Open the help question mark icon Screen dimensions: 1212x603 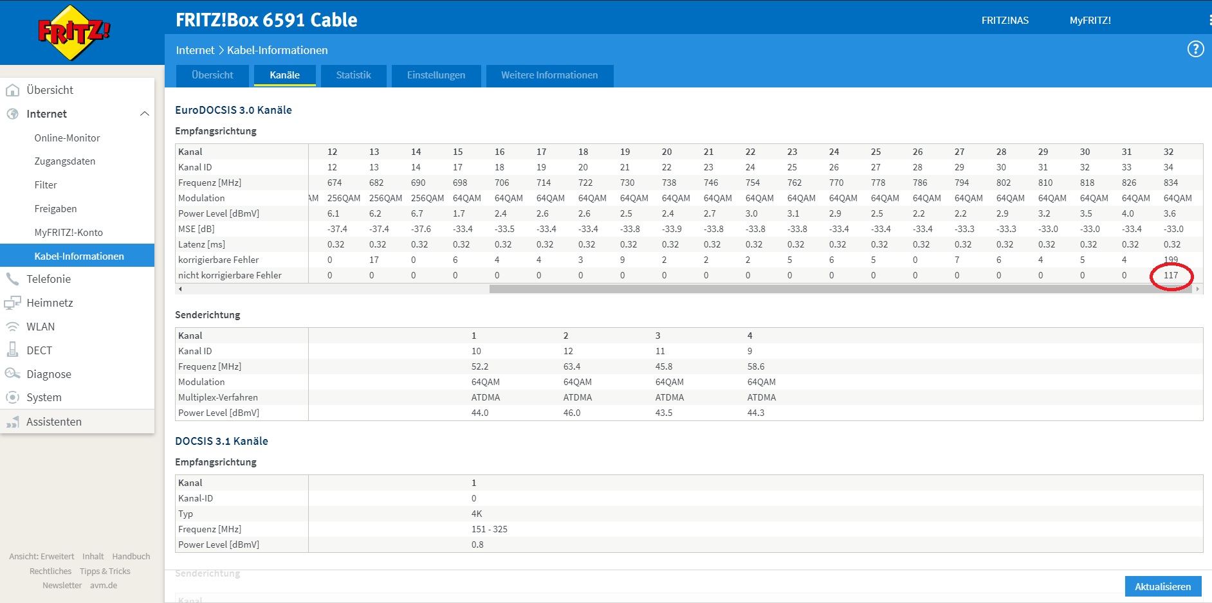point(1195,50)
